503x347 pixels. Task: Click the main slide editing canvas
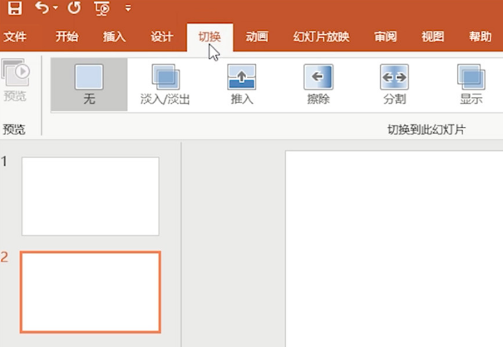point(394,248)
